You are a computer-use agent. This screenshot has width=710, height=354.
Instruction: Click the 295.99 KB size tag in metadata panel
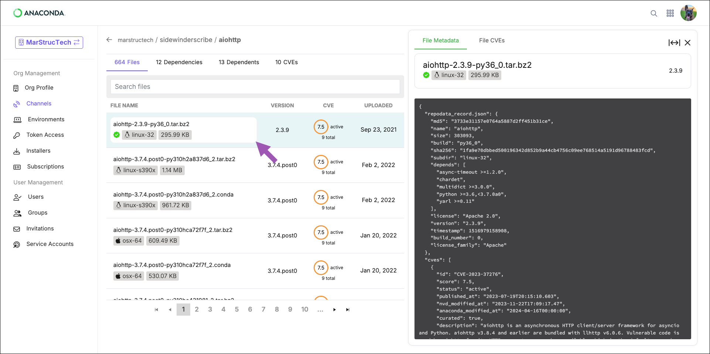pos(485,75)
